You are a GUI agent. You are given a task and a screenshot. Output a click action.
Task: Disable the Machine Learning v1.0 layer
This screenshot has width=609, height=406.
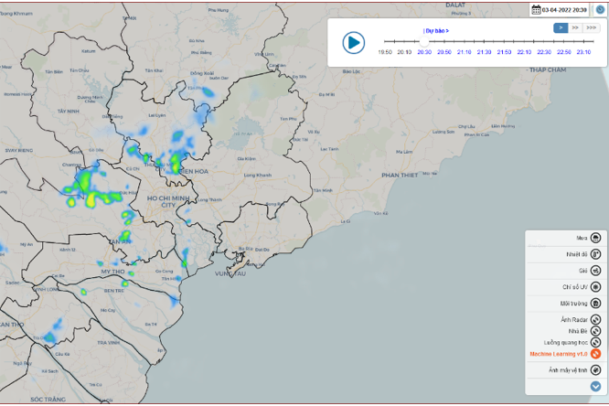coord(595,354)
